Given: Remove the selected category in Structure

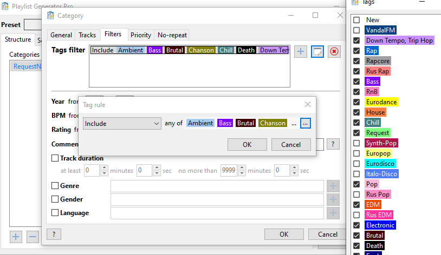Looking at the screenshot, I should coord(33,237).
